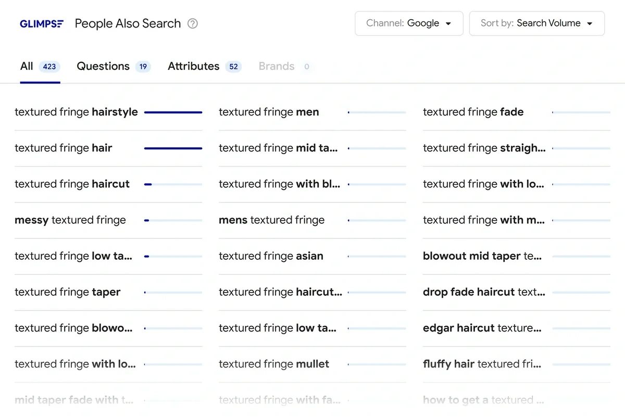Click the People Also Search title

pyautogui.click(x=128, y=23)
